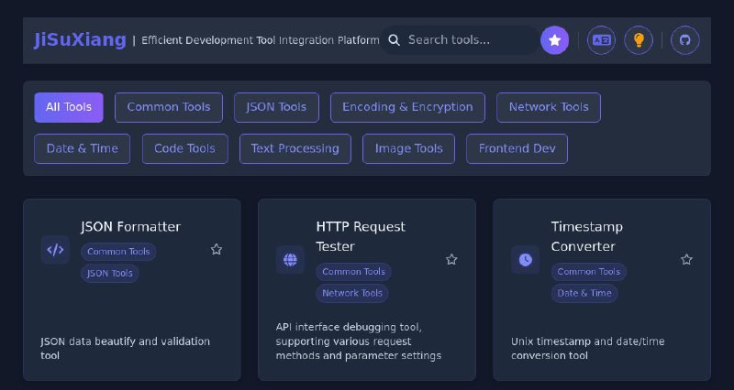Switch to the Encoding & Encryption category
This screenshot has width=734, height=390.
[x=407, y=107]
